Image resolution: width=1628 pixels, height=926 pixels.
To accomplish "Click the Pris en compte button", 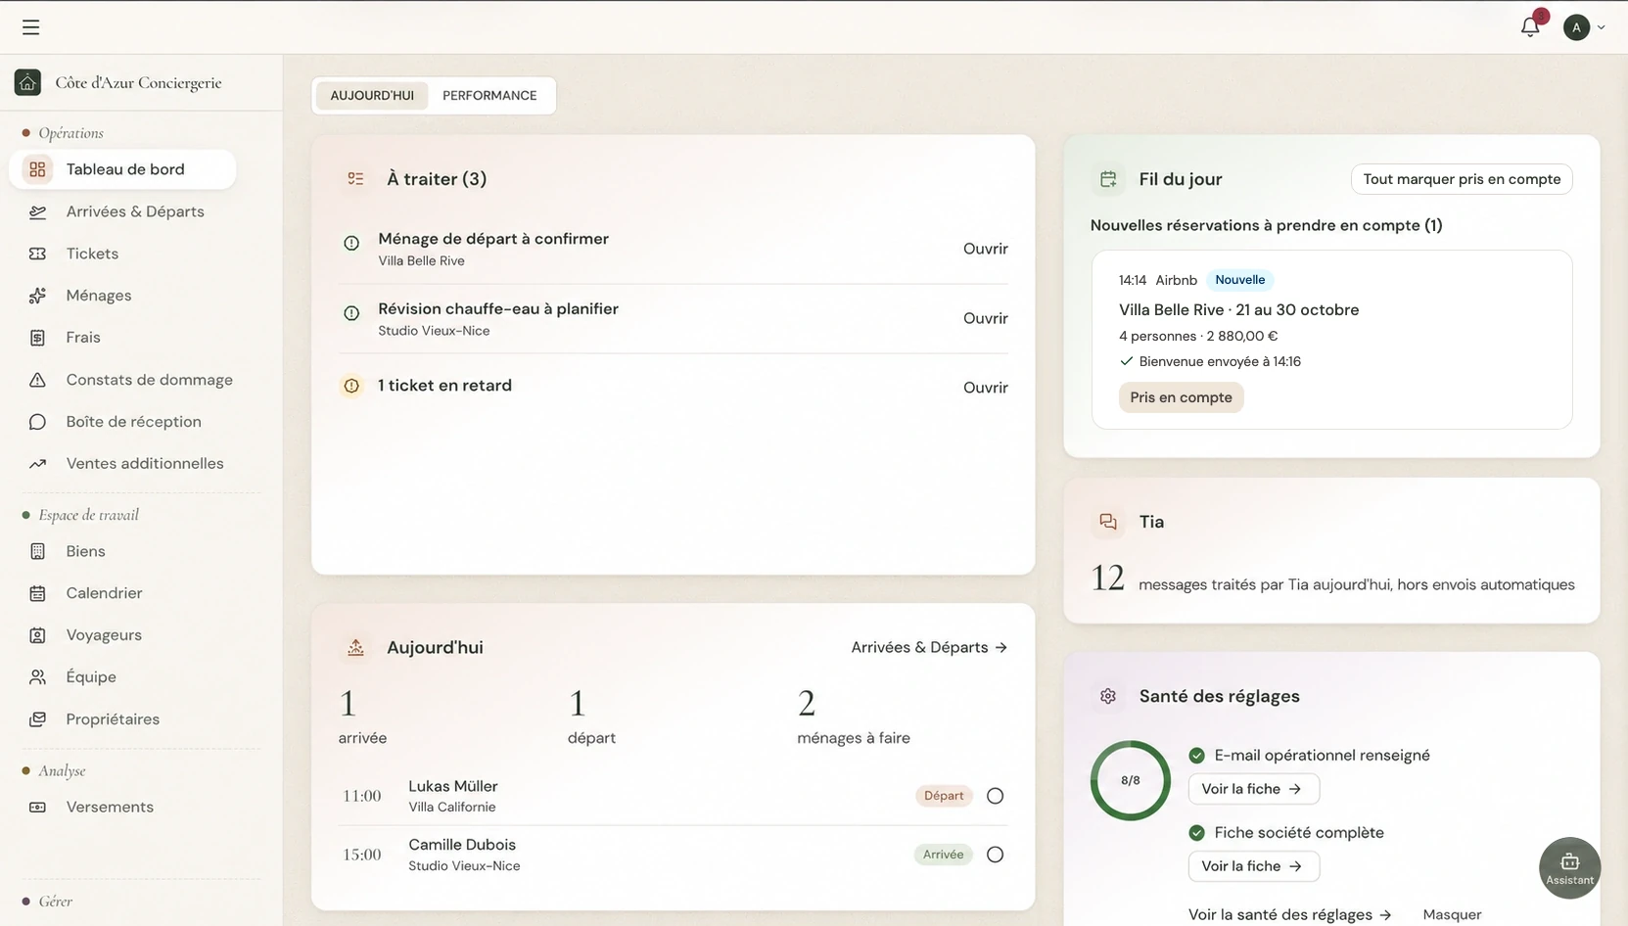I will click(x=1181, y=397).
